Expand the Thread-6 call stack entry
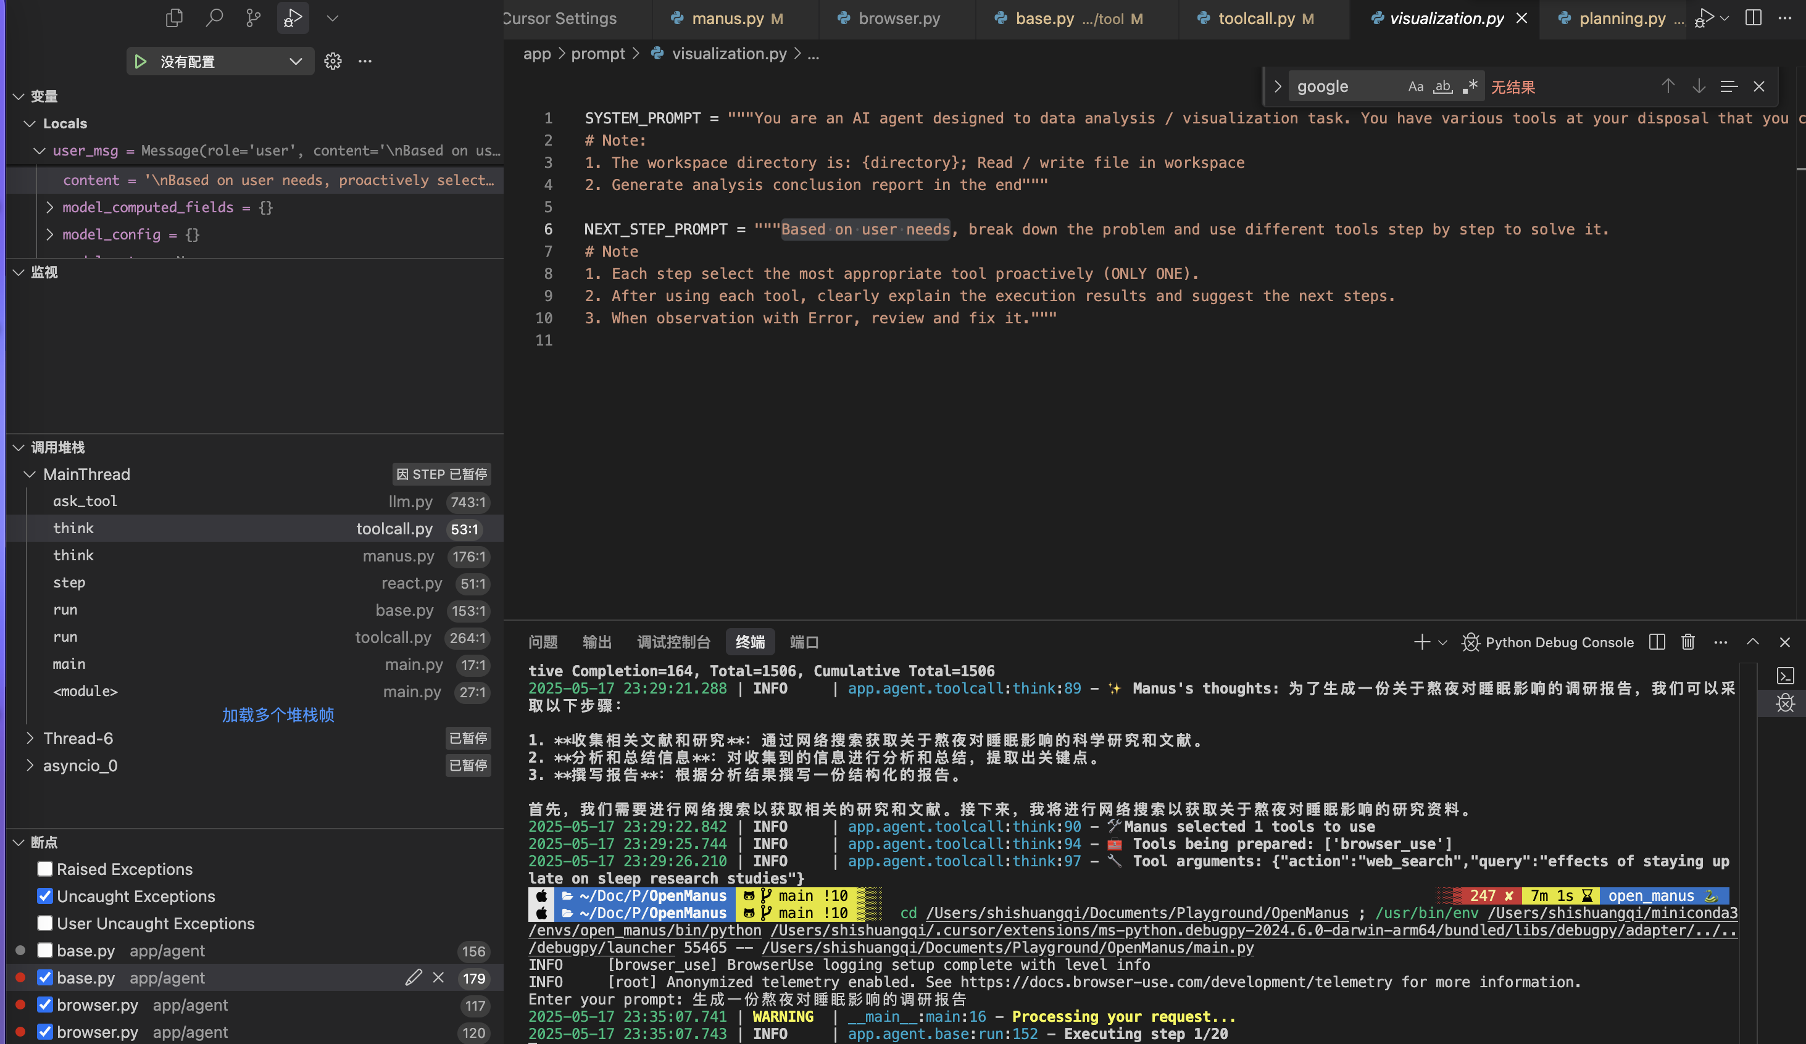The image size is (1806, 1044). (x=30, y=738)
